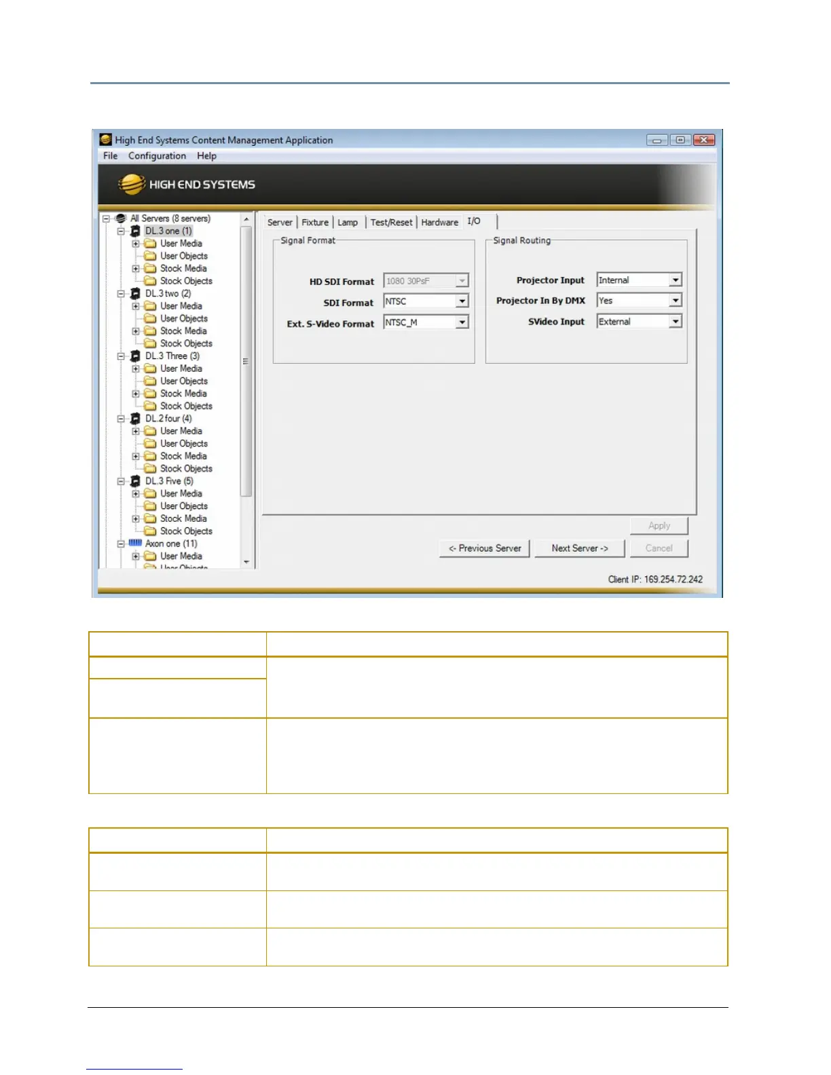Image resolution: width=831 pixels, height=1075 pixels.
Task: Click the DL.3 one server icon
Action: point(135,231)
